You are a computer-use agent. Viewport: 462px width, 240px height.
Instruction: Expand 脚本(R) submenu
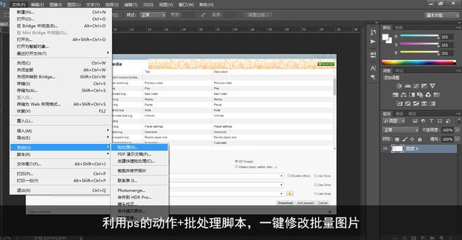pos(61,154)
